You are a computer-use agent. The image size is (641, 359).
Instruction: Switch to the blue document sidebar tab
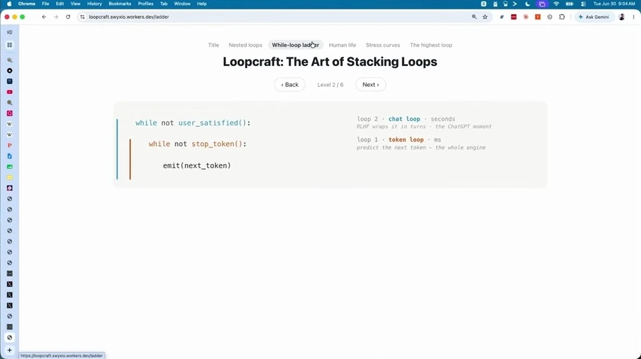point(9,156)
